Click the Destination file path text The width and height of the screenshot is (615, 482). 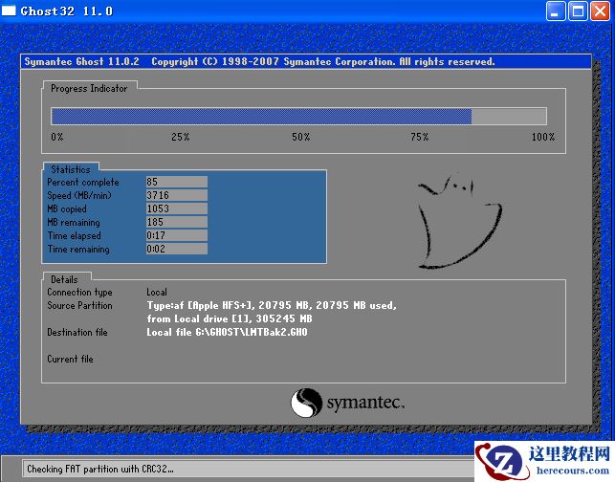227,332
